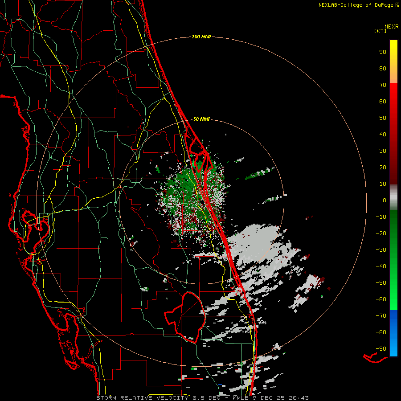Click the positive "40" scale value
401x401 pixels.
(x=383, y=135)
